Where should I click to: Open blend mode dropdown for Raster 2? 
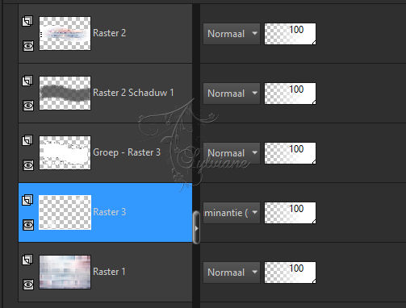click(232, 34)
